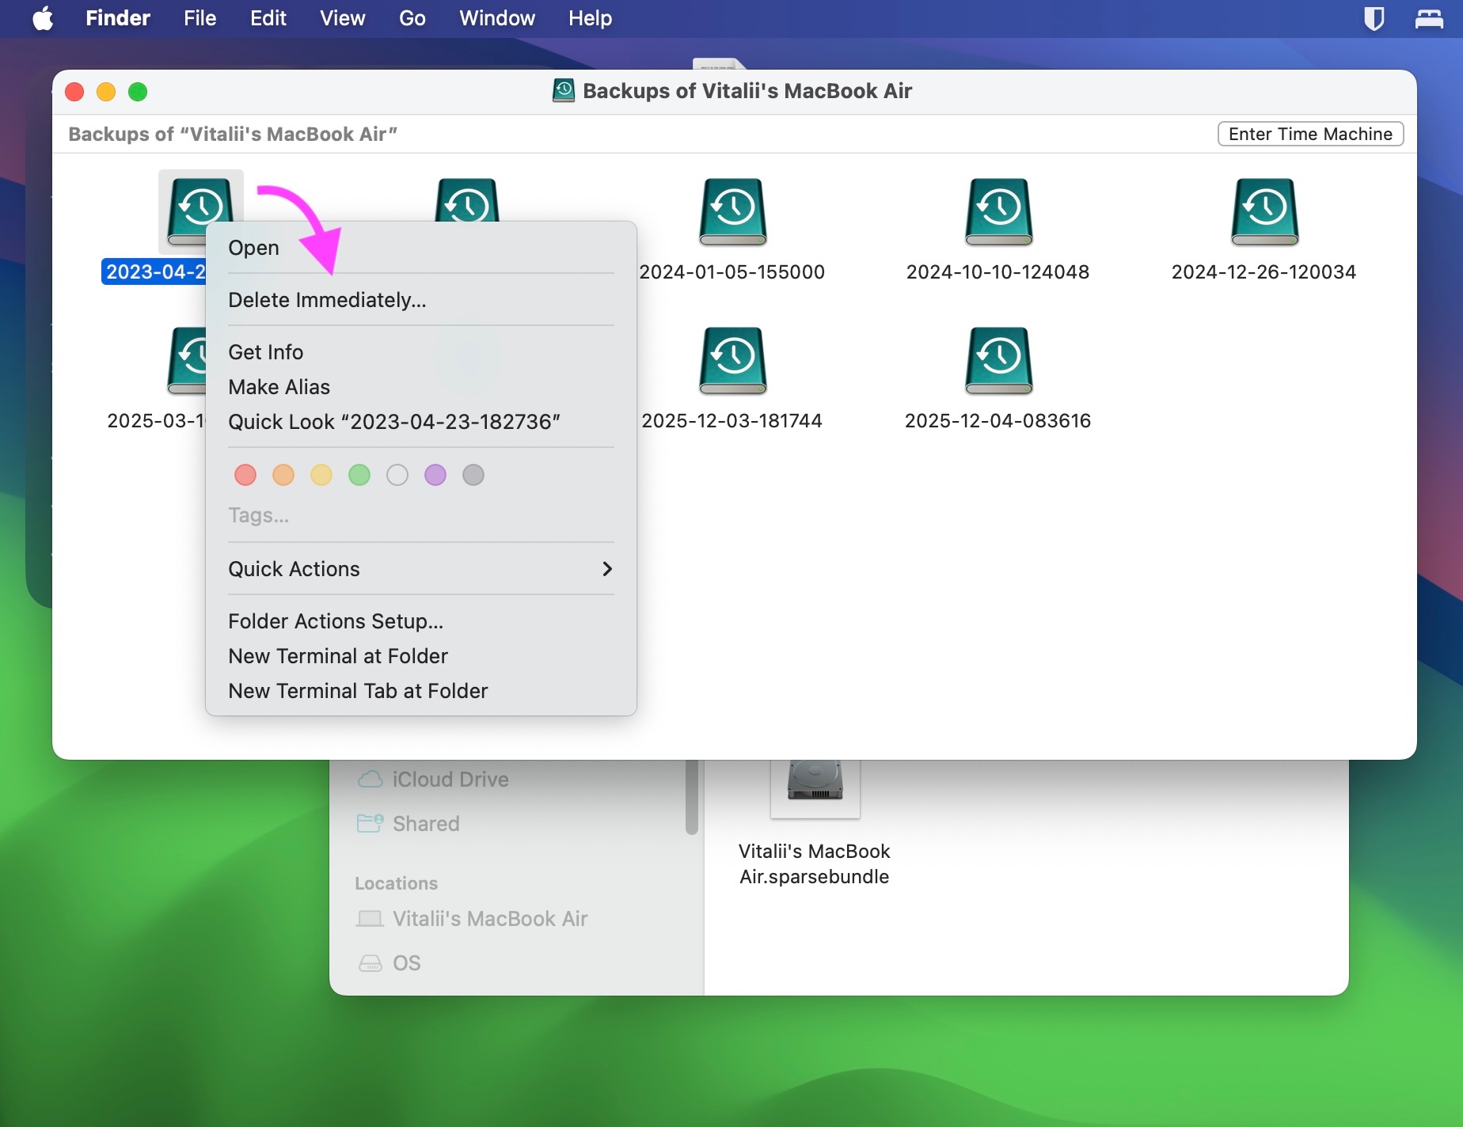Open the Help menu
Screen dimensions: 1463x1127
591,18
